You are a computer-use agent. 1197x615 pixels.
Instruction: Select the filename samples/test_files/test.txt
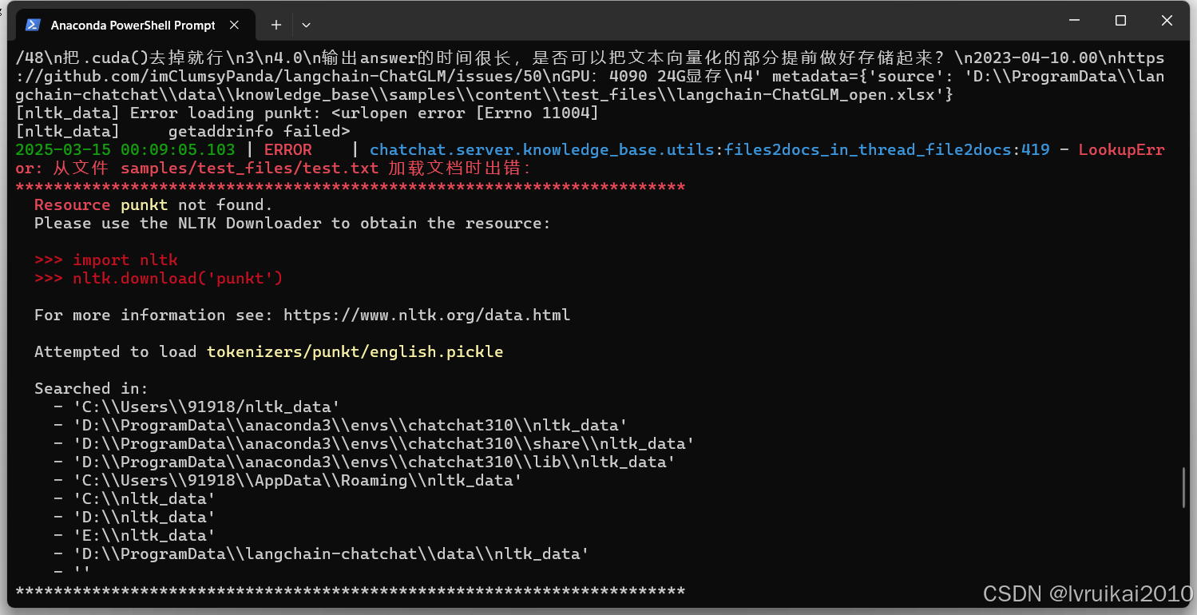(x=248, y=168)
